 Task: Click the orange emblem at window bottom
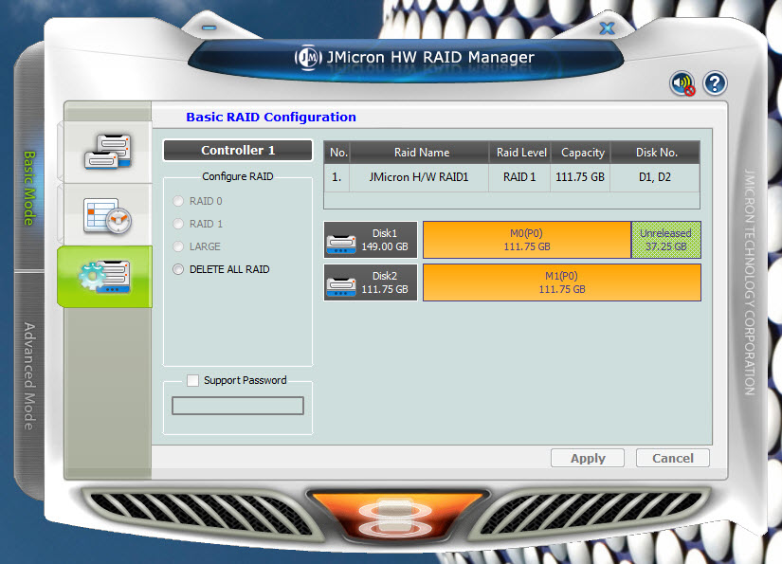pyautogui.click(x=398, y=516)
